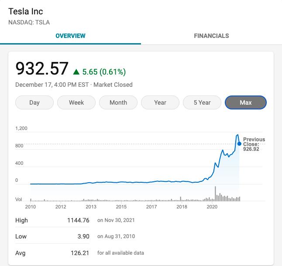Click the Low value 3.90
This screenshot has width=282, height=266.
pos(83,236)
